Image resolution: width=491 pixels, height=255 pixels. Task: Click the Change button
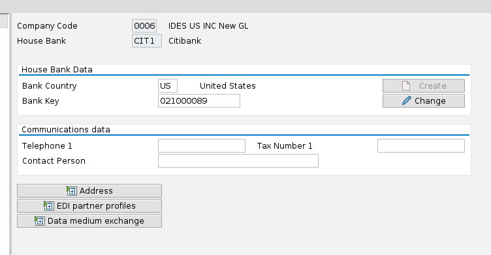(x=423, y=100)
